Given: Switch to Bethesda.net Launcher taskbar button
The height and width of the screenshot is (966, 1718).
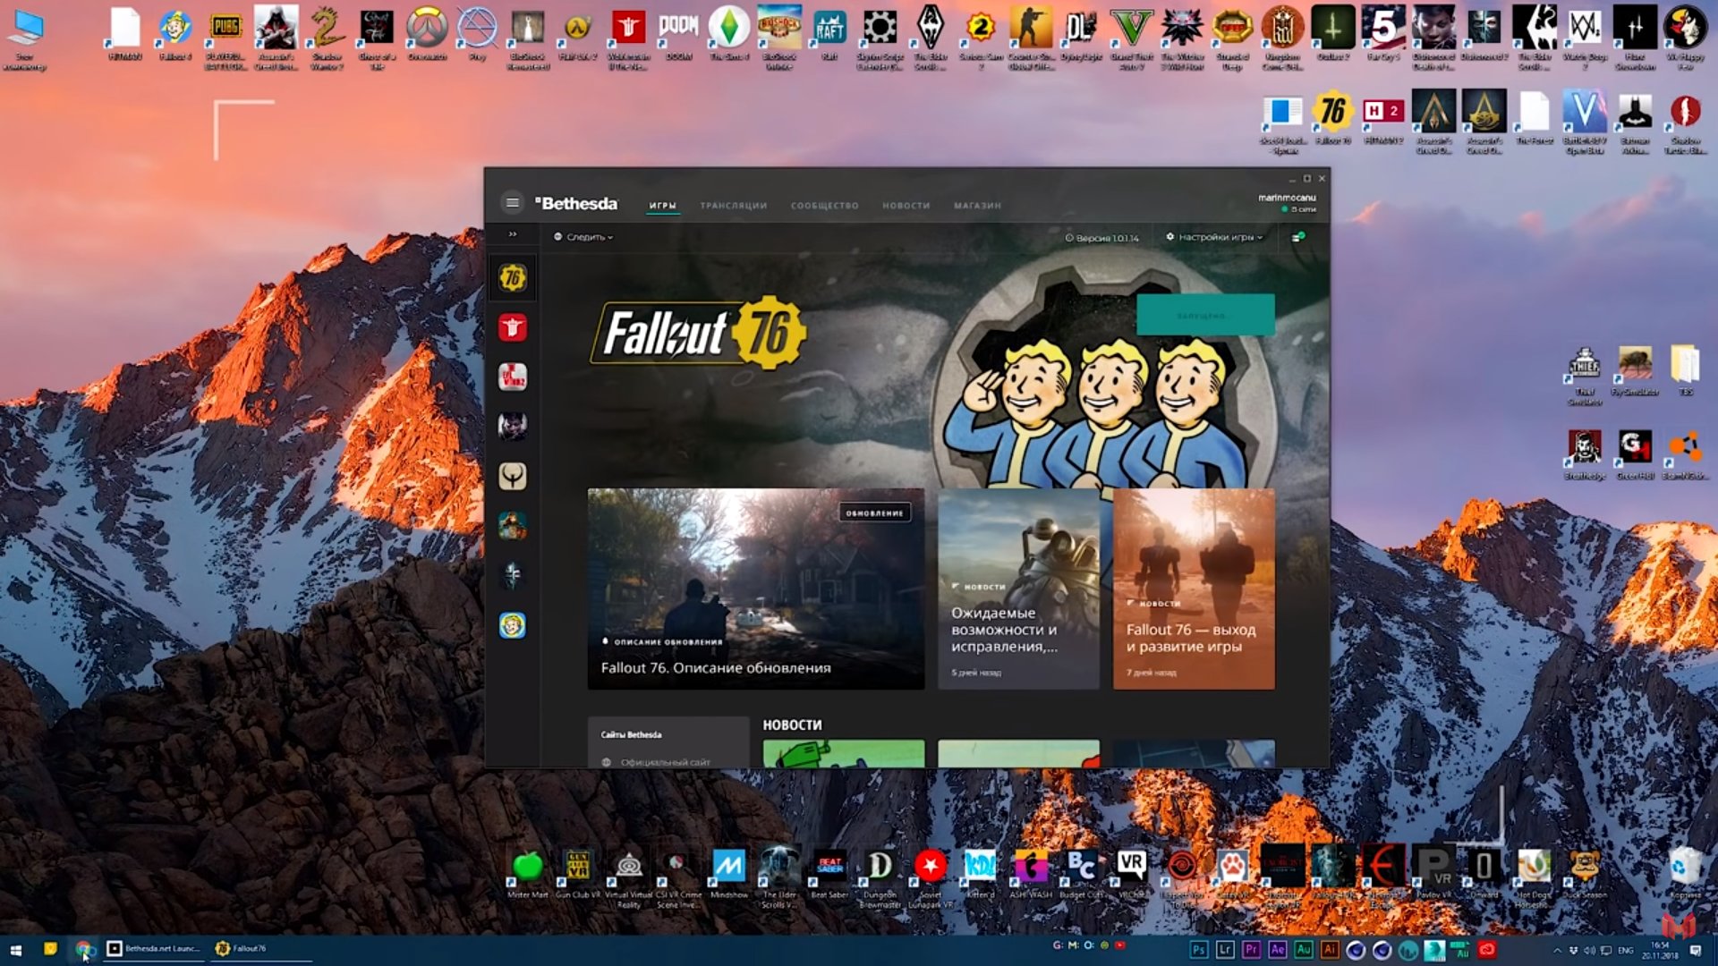Looking at the screenshot, I should (x=154, y=948).
